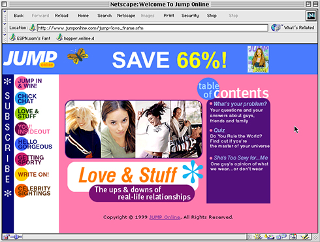Select Celebrity Sightings in the sidebar
The width and height of the screenshot is (320, 242).
[33, 191]
